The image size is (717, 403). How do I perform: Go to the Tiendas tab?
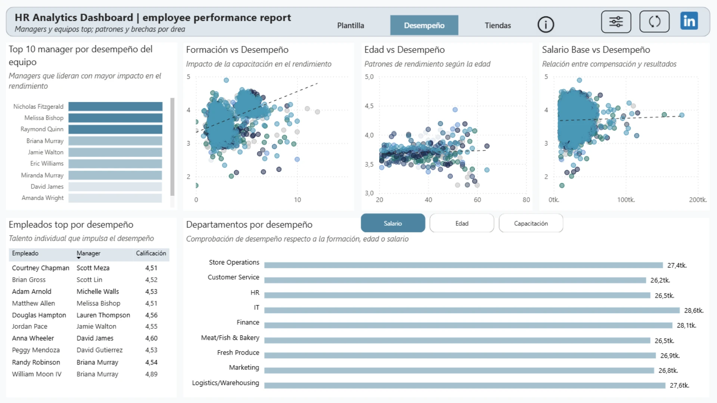point(497,25)
